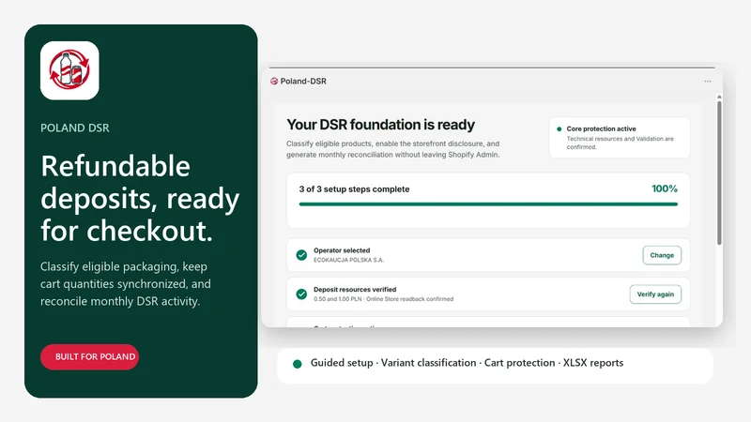Click the '3 of 3 setup steps complete' text
751x422 pixels.
(x=354, y=189)
